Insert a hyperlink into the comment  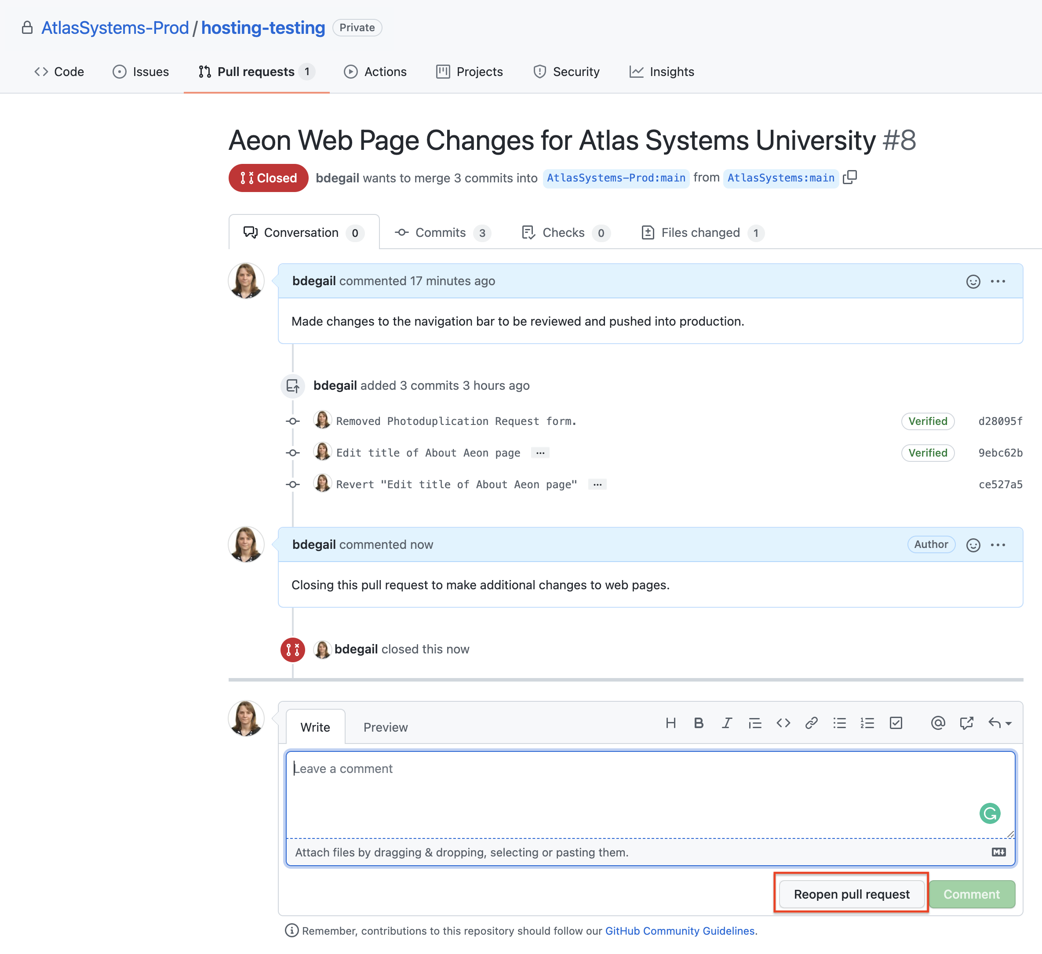(812, 723)
